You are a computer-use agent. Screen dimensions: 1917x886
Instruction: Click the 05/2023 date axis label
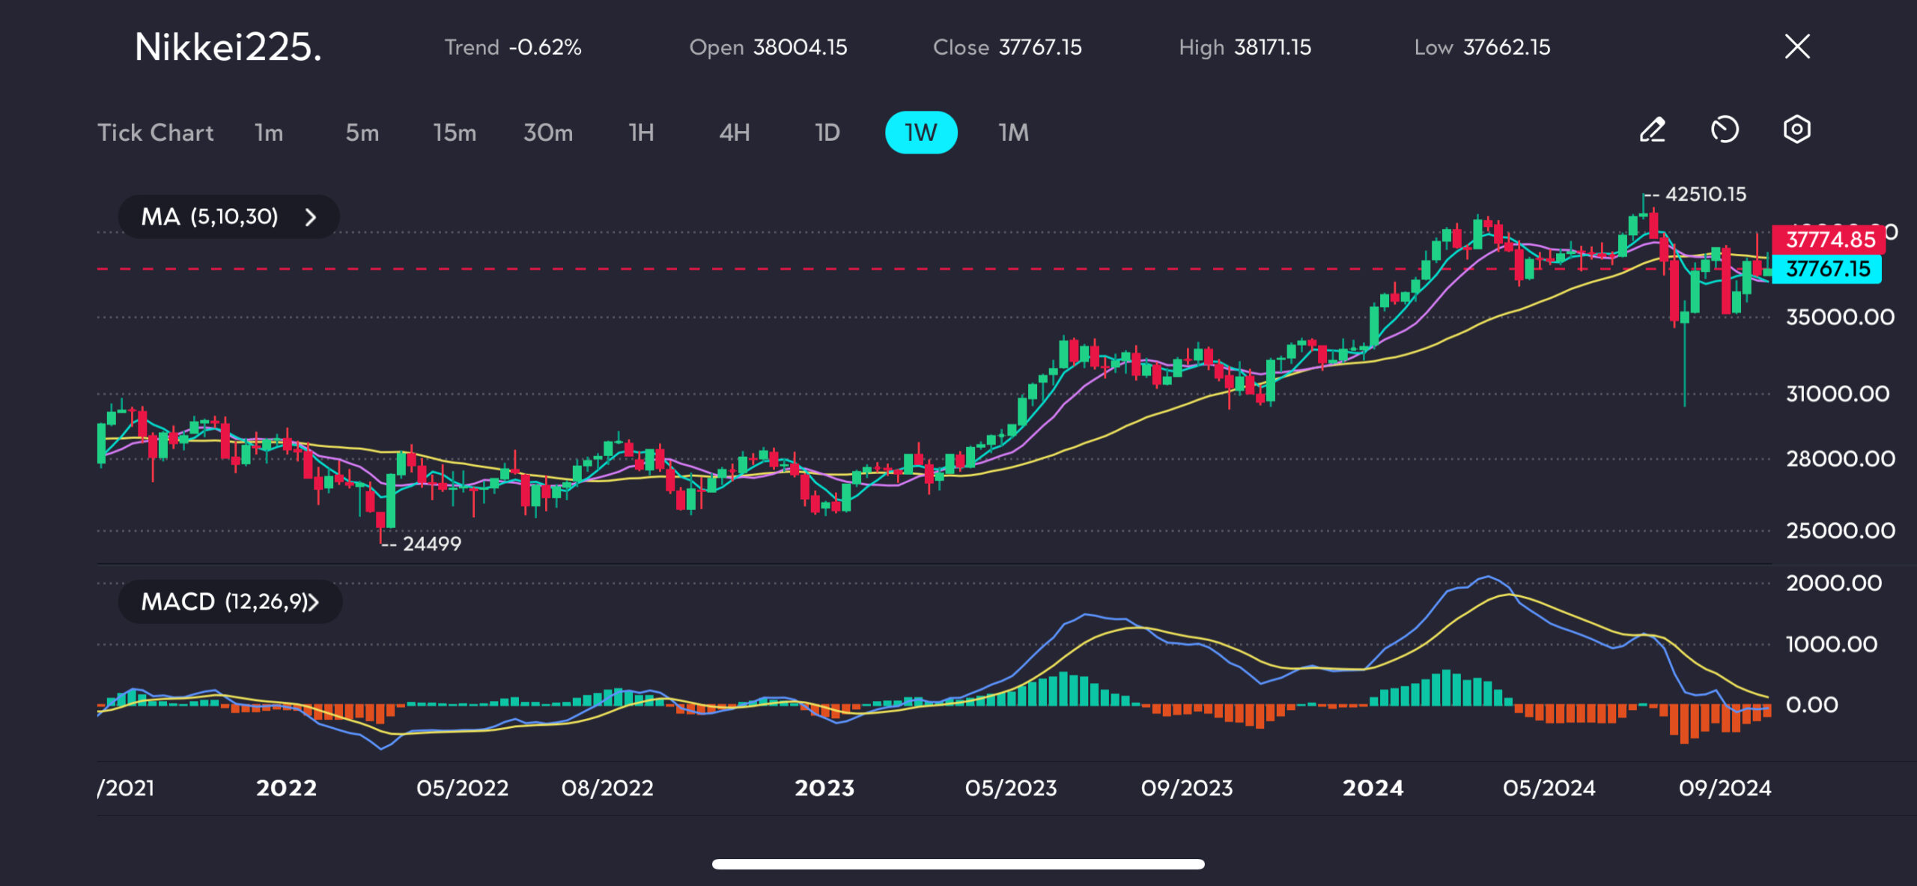[1011, 788]
